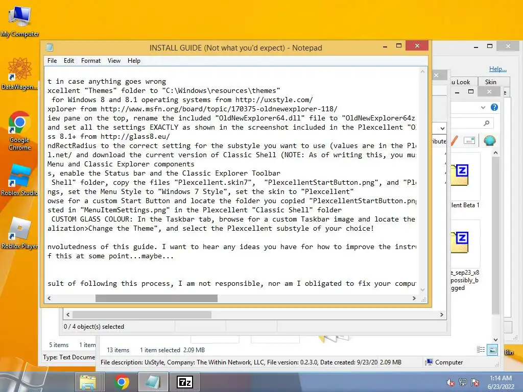Click '0 / 4 object(s) selected' status text
Image resolution: width=523 pixels, height=392 pixels.
point(94,327)
